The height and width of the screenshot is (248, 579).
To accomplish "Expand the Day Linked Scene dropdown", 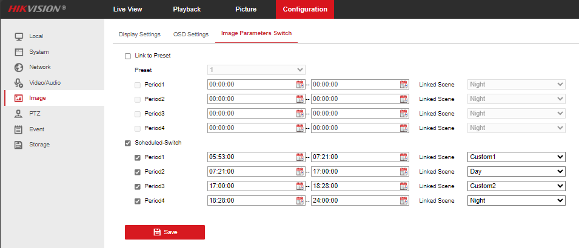I will coord(516,172).
